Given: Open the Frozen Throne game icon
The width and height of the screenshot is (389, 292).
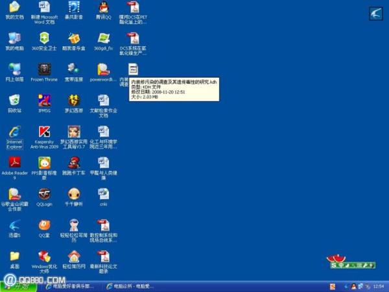Looking at the screenshot, I should (x=44, y=69).
